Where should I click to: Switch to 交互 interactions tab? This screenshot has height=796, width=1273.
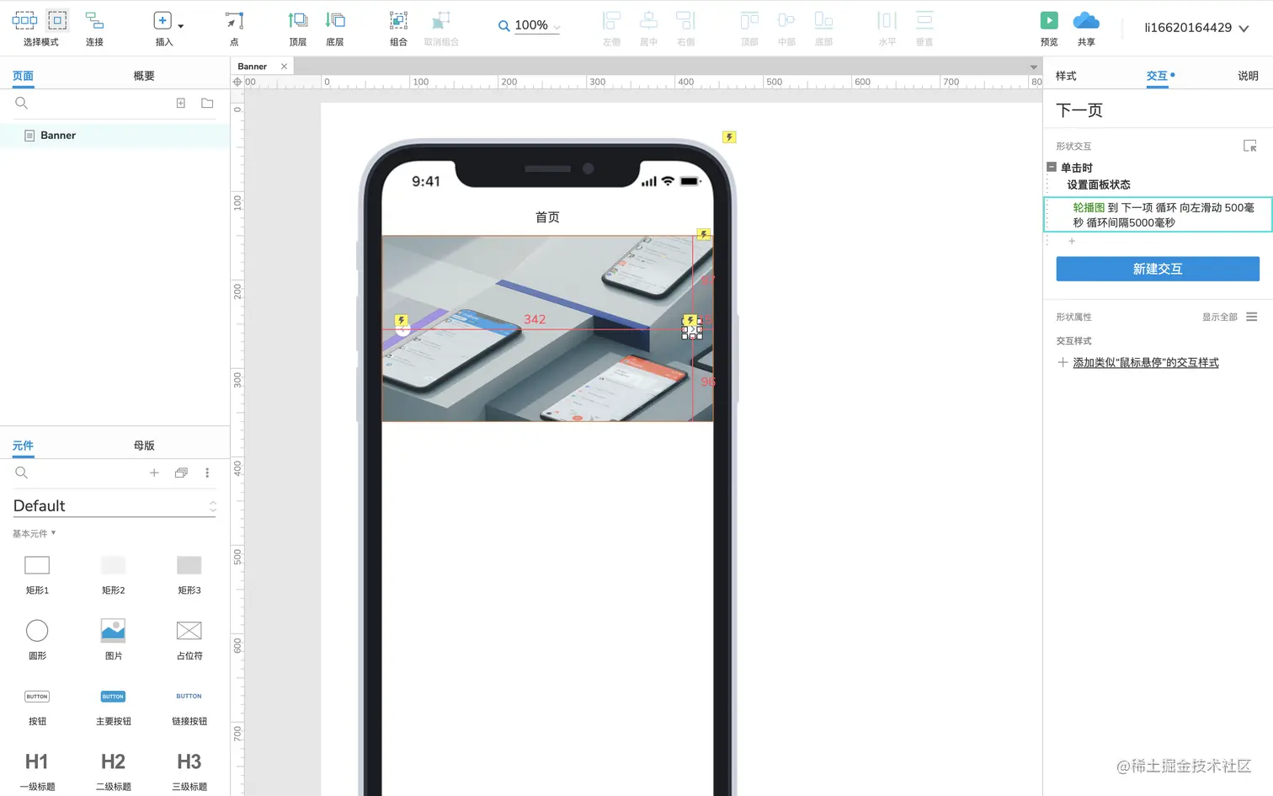pos(1157,76)
